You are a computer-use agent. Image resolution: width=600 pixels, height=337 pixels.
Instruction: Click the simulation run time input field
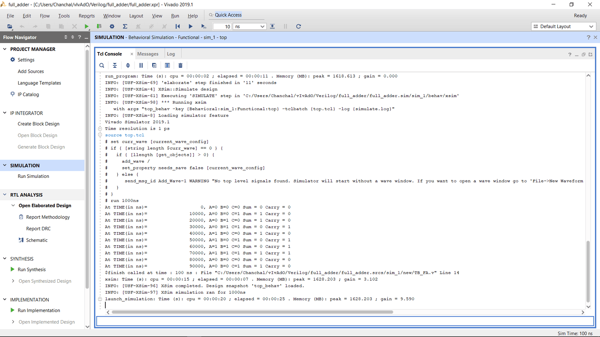[x=223, y=26]
